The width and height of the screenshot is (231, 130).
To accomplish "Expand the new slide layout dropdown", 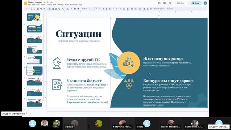I will 28,9.
